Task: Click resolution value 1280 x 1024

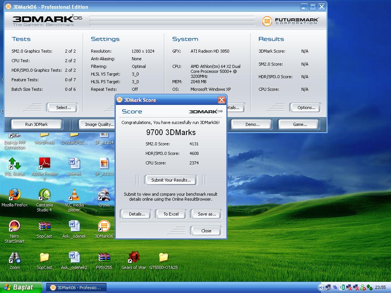Action: pos(143,51)
